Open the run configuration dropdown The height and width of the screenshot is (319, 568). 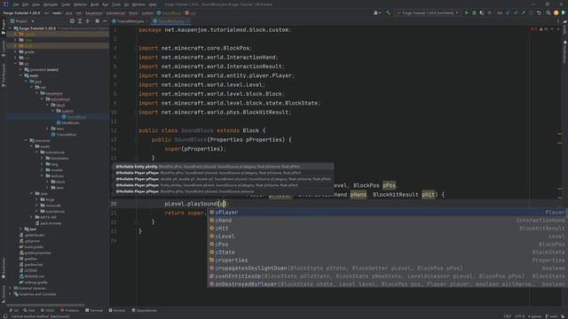click(428, 12)
